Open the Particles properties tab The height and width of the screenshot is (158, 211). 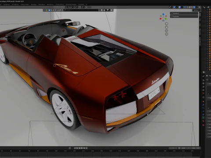click(204, 108)
